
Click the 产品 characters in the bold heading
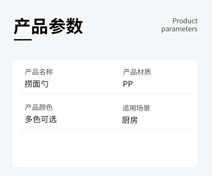[31, 26]
